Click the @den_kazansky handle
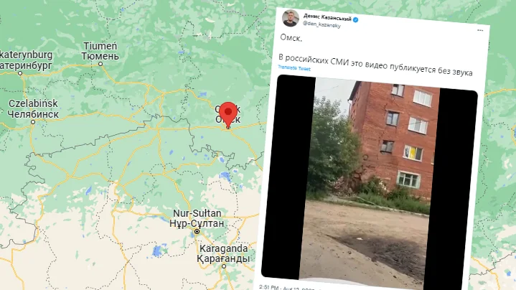Image resolution: width=516 pixels, height=290 pixels. click(x=322, y=24)
